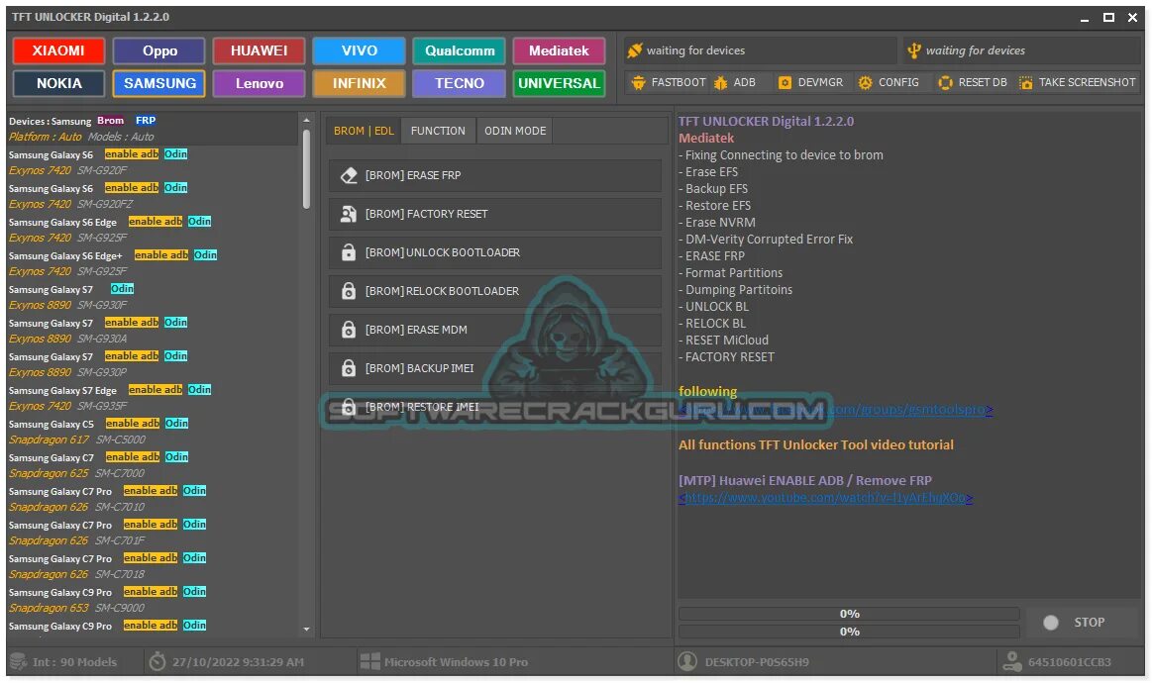Click the device list scroll-up arrow

tap(306, 120)
